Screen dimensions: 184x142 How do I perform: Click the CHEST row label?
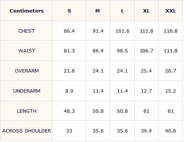[27, 31]
